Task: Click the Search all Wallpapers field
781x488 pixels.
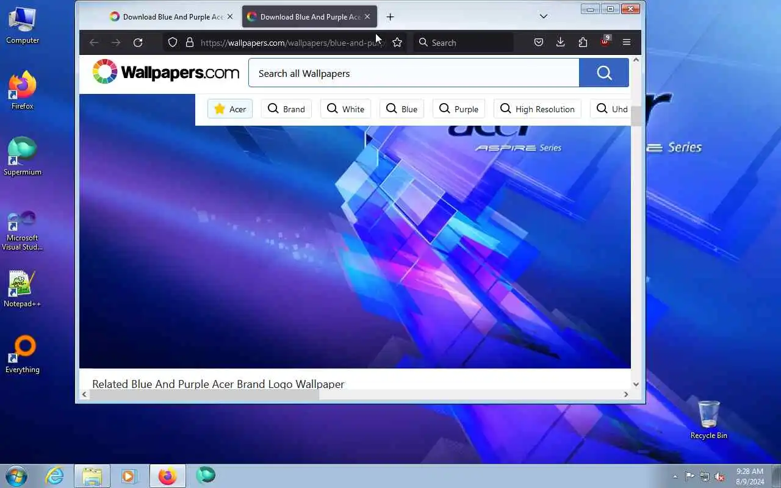Action: click(414, 73)
